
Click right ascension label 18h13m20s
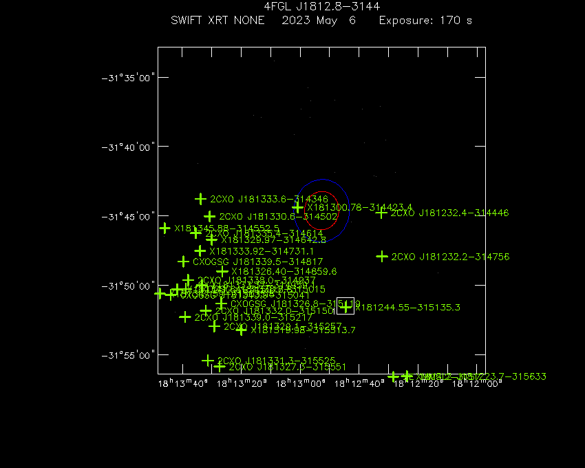(x=242, y=383)
